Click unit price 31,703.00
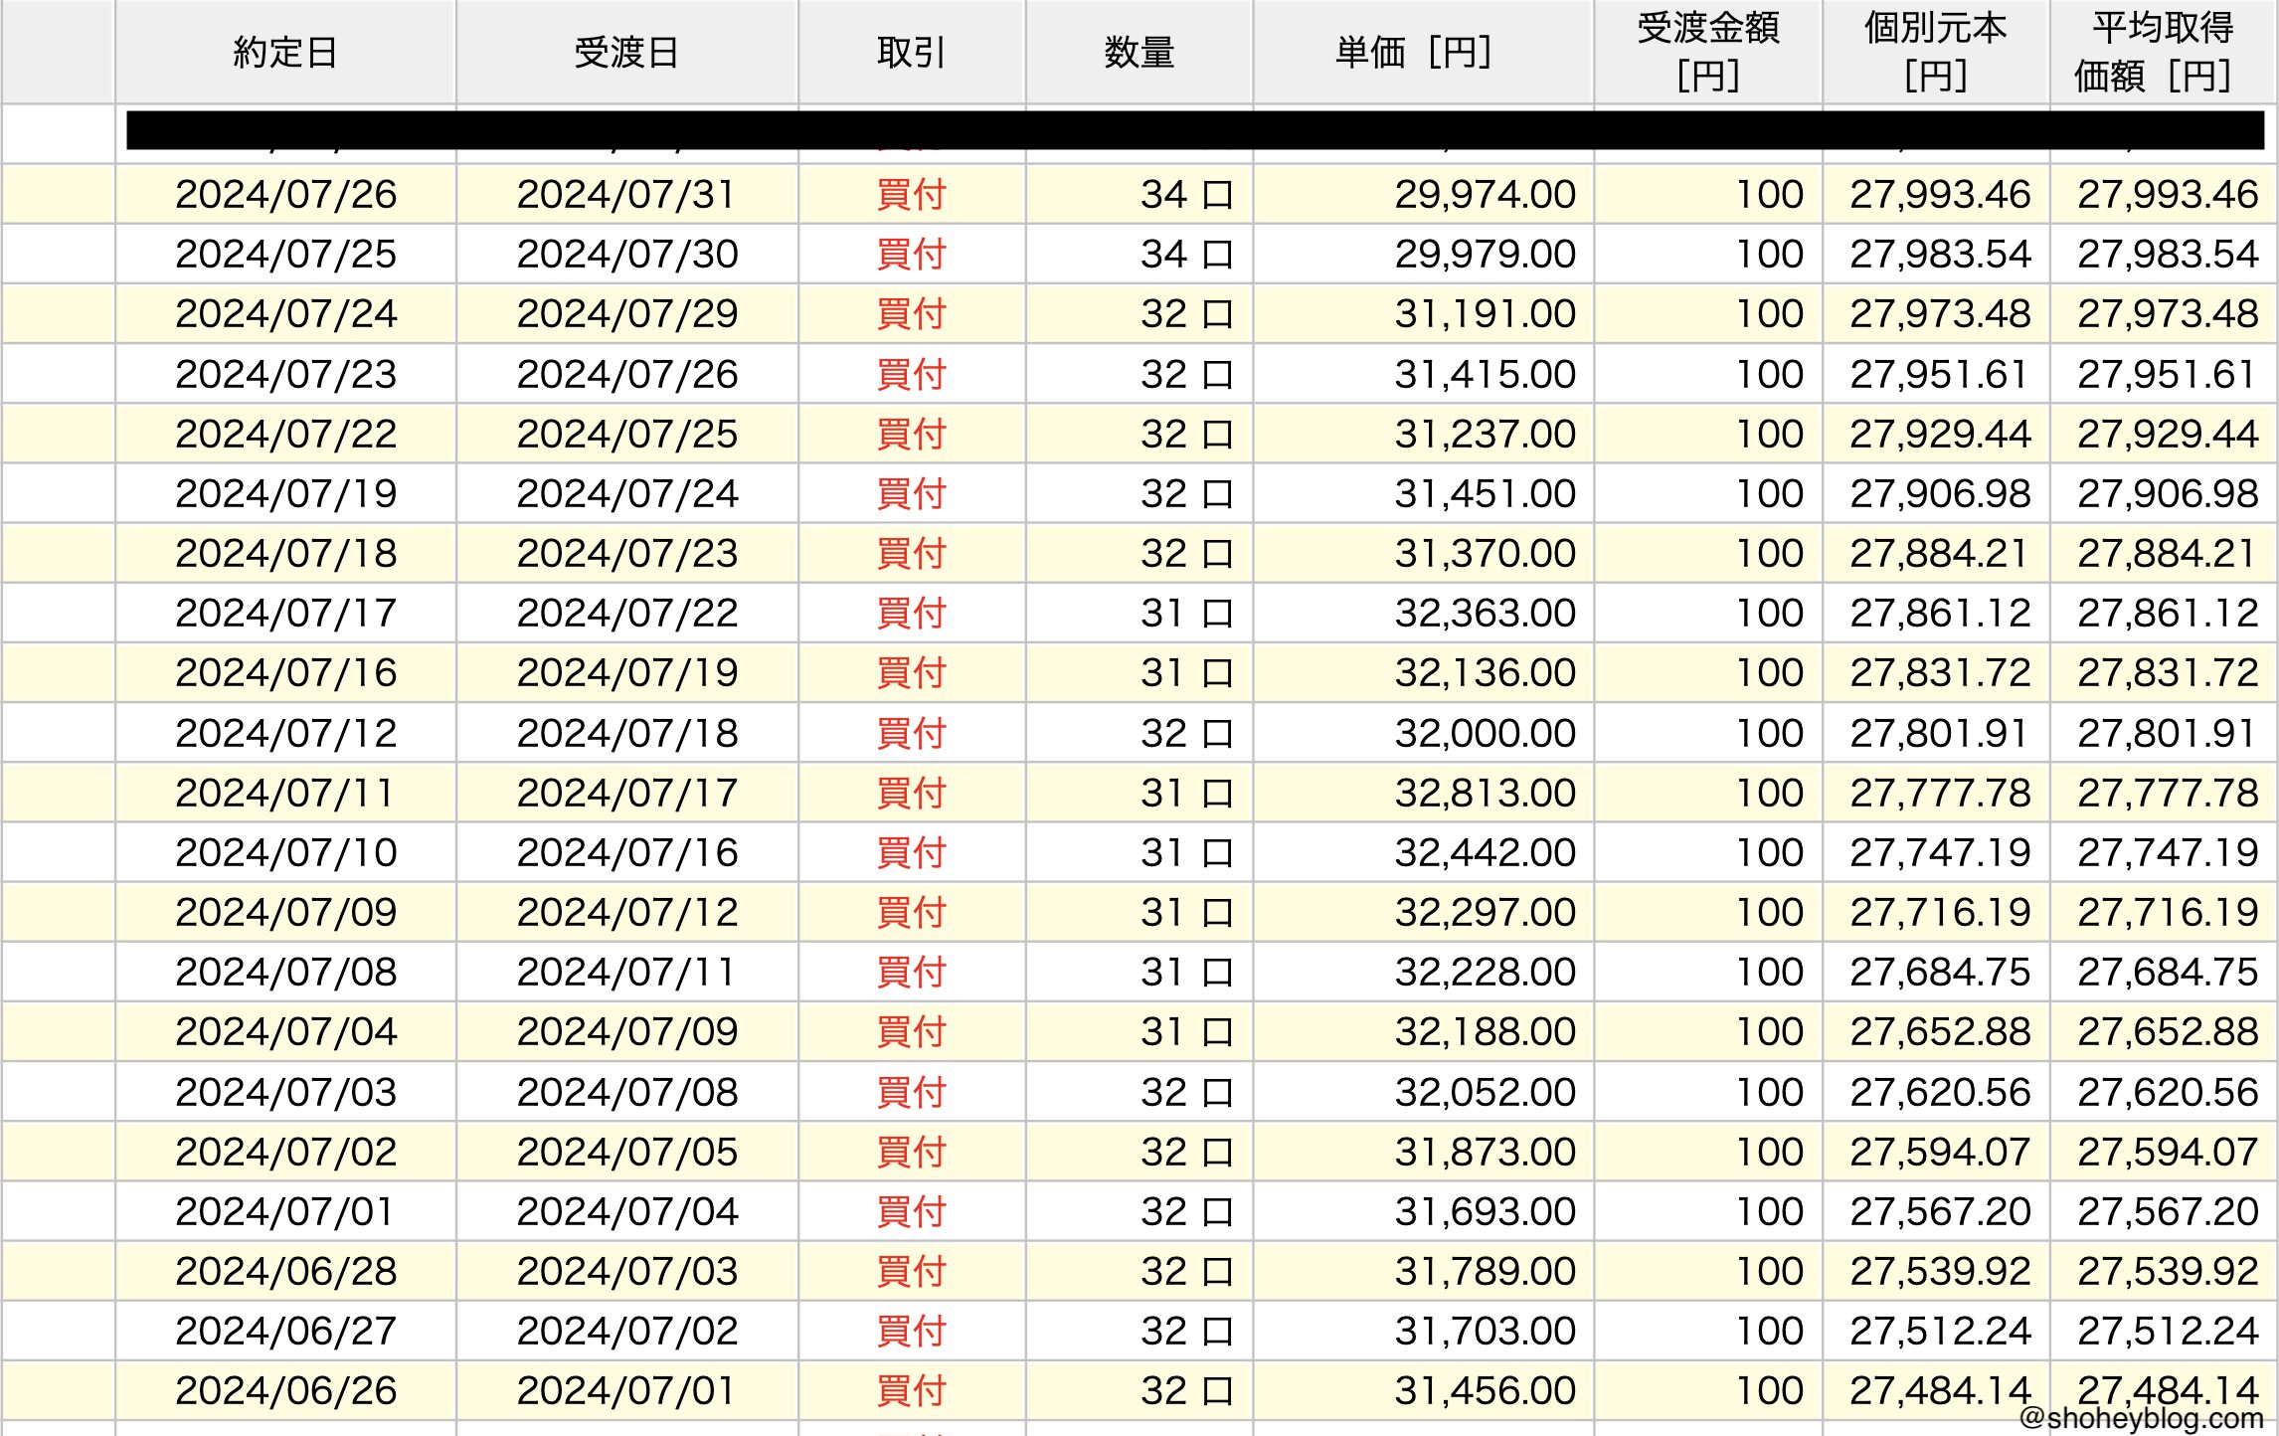 [1485, 1331]
